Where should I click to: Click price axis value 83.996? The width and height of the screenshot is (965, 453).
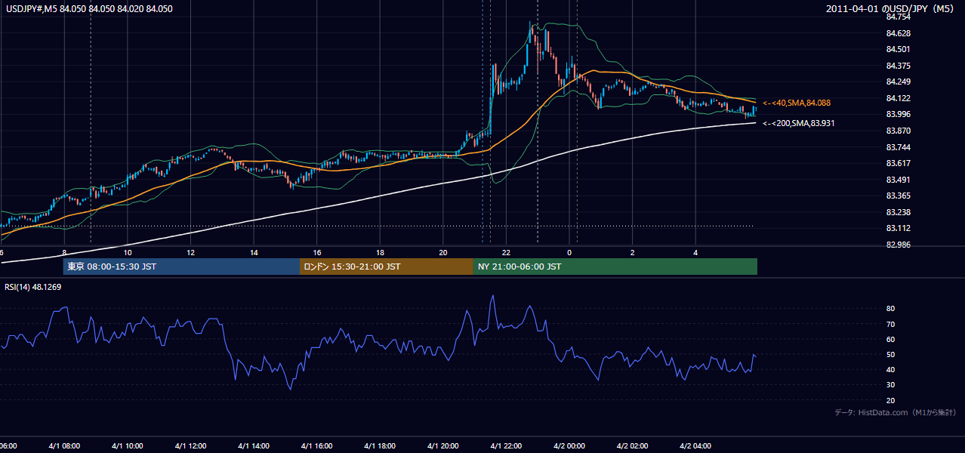[x=897, y=114]
